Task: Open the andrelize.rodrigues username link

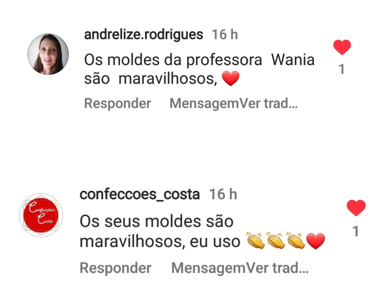Action: click(143, 34)
